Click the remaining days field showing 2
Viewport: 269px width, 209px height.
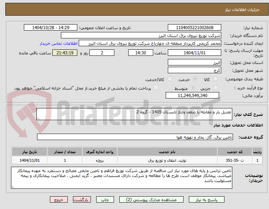point(102,53)
